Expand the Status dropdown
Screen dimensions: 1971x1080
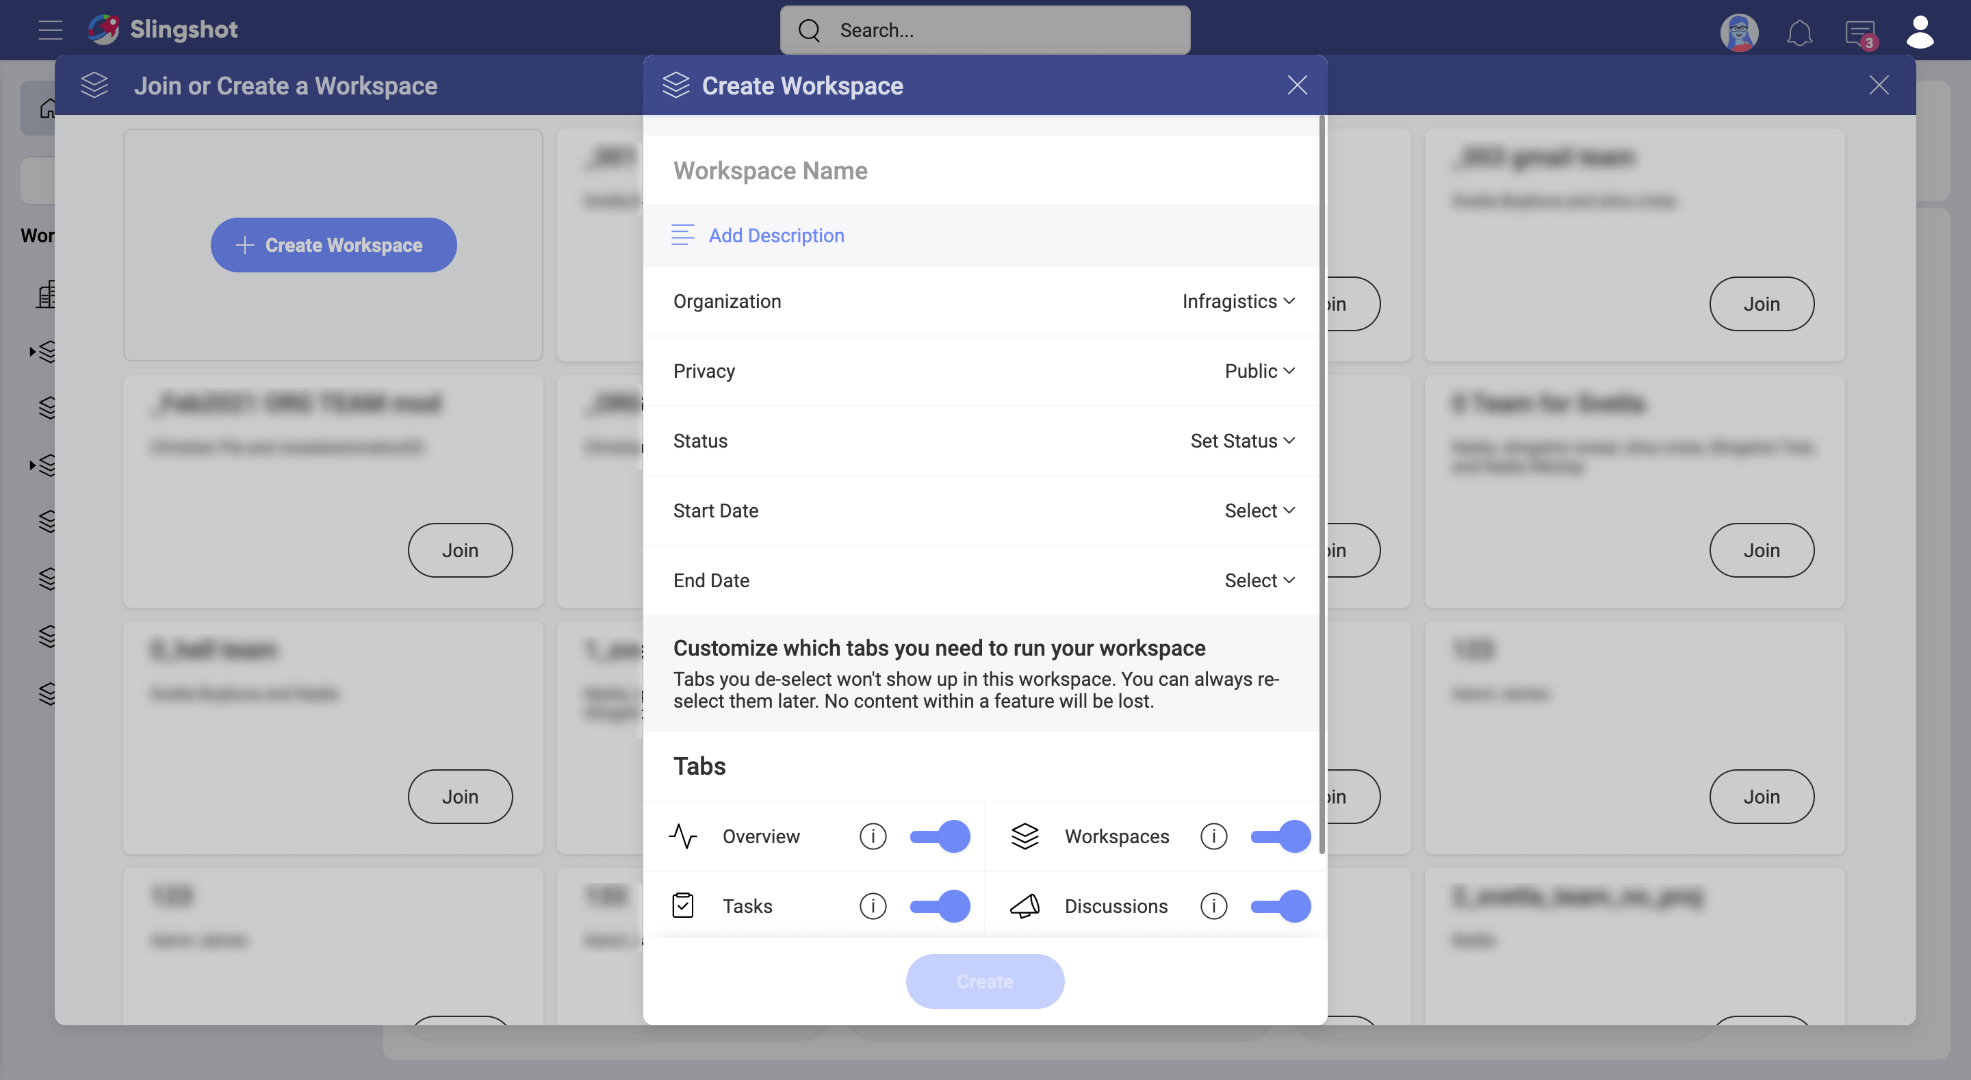(x=1241, y=440)
